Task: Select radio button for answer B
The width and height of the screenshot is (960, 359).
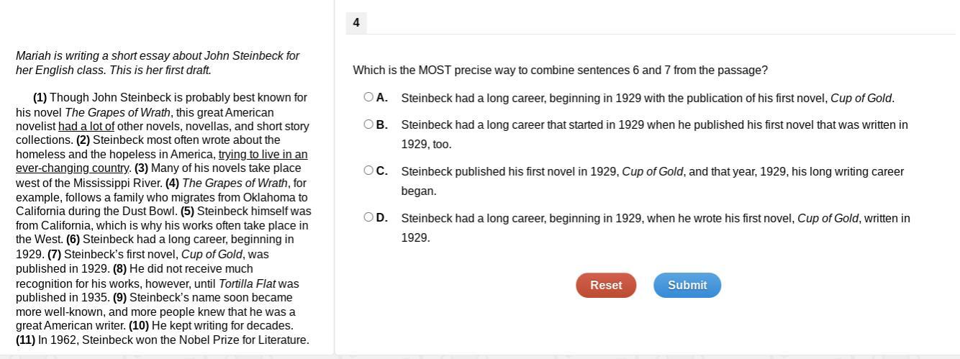Action: [368, 124]
